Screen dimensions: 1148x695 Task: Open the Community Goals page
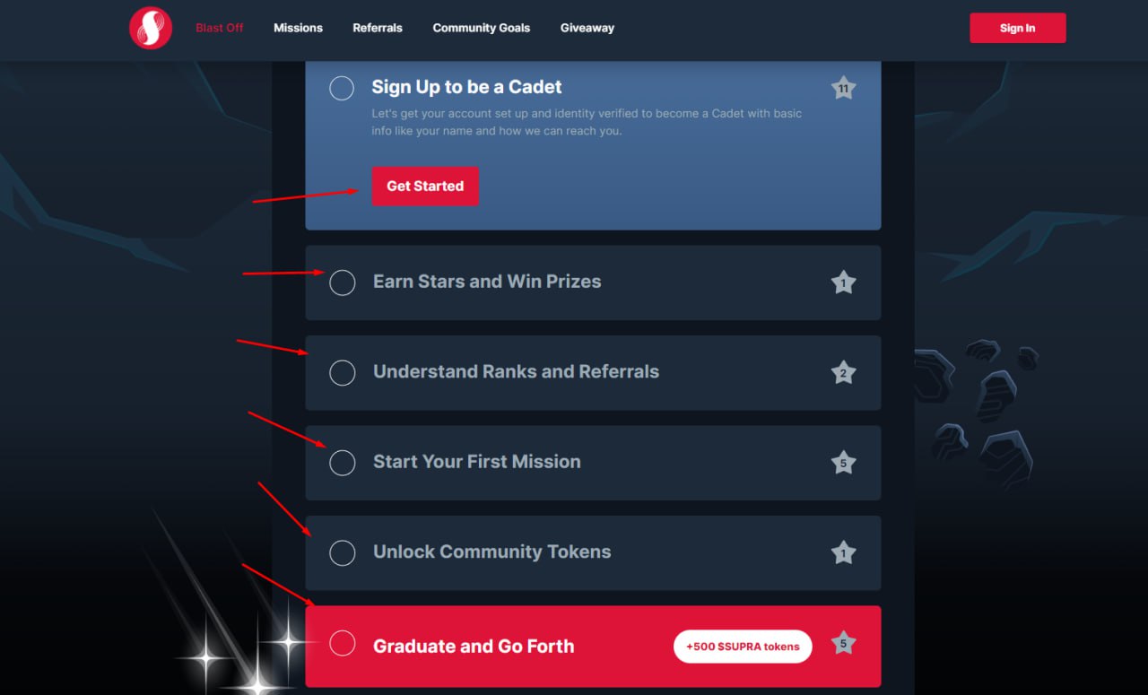[481, 28]
